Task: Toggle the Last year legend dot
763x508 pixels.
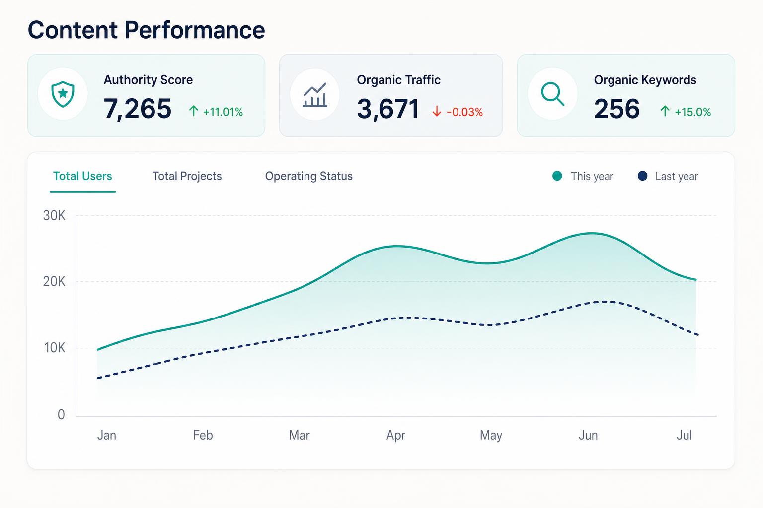Action: point(642,176)
